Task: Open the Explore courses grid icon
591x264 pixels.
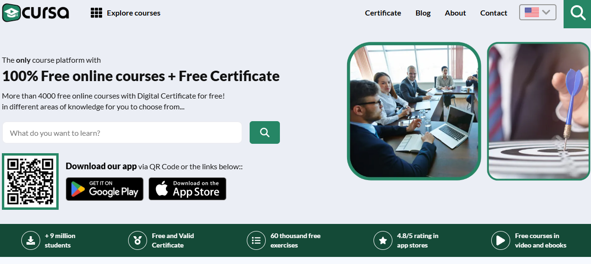Action: (x=96, y=13)
